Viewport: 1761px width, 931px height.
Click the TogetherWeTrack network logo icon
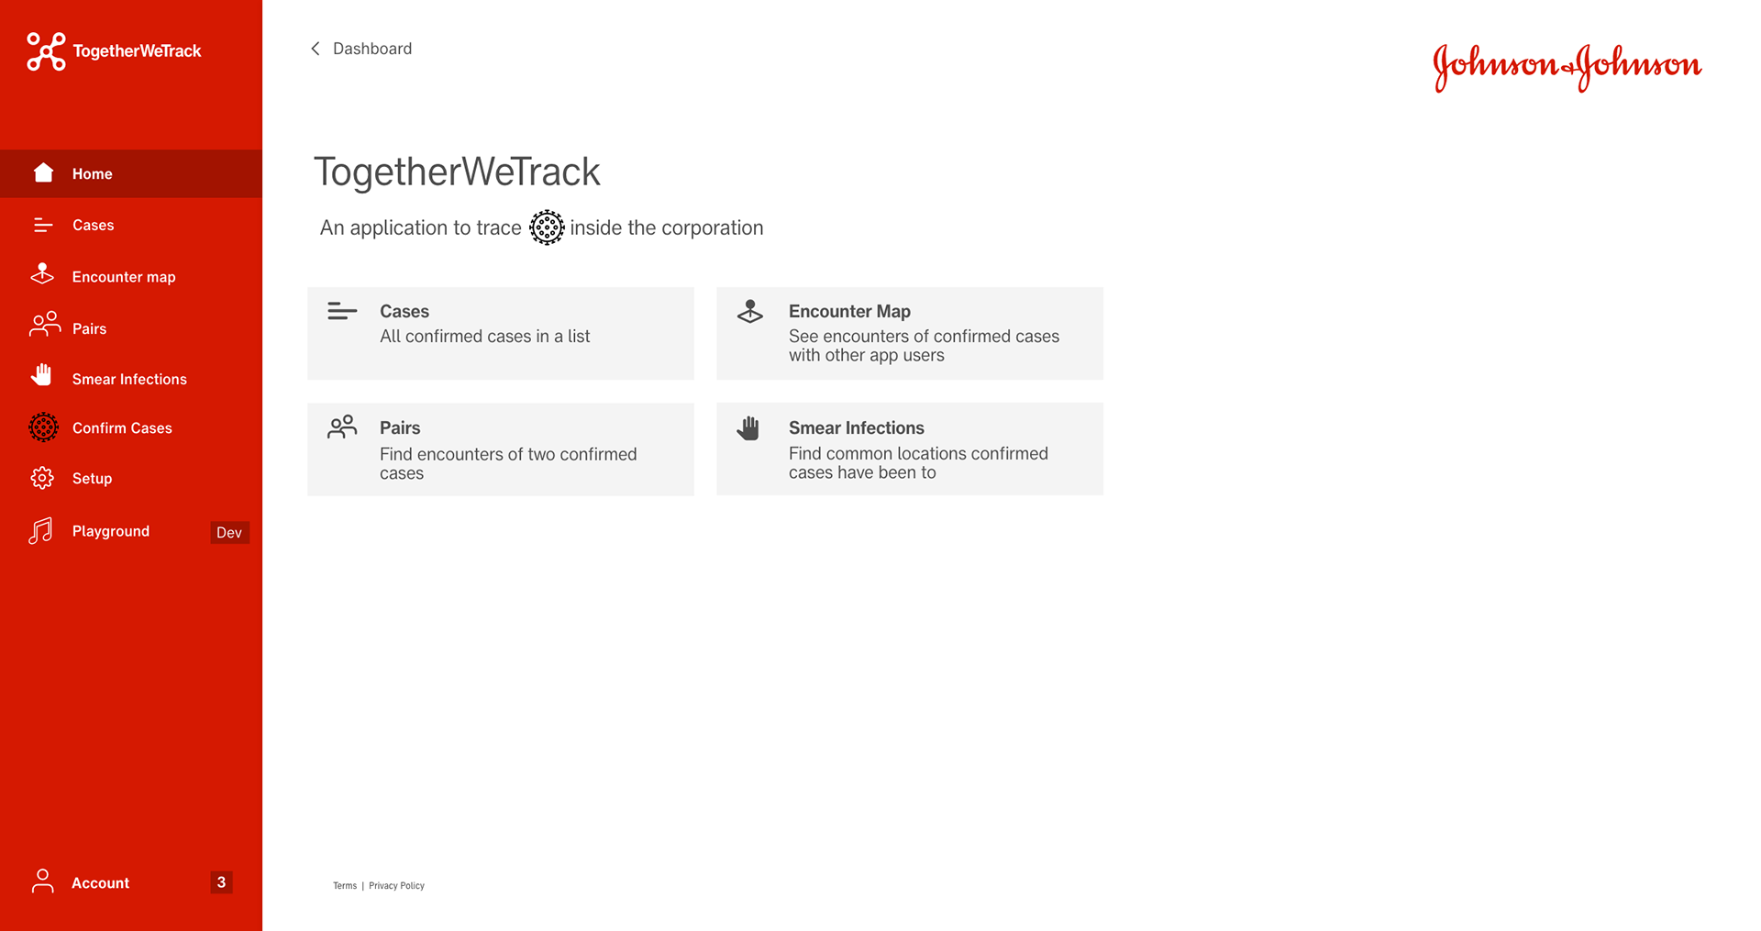46,51
